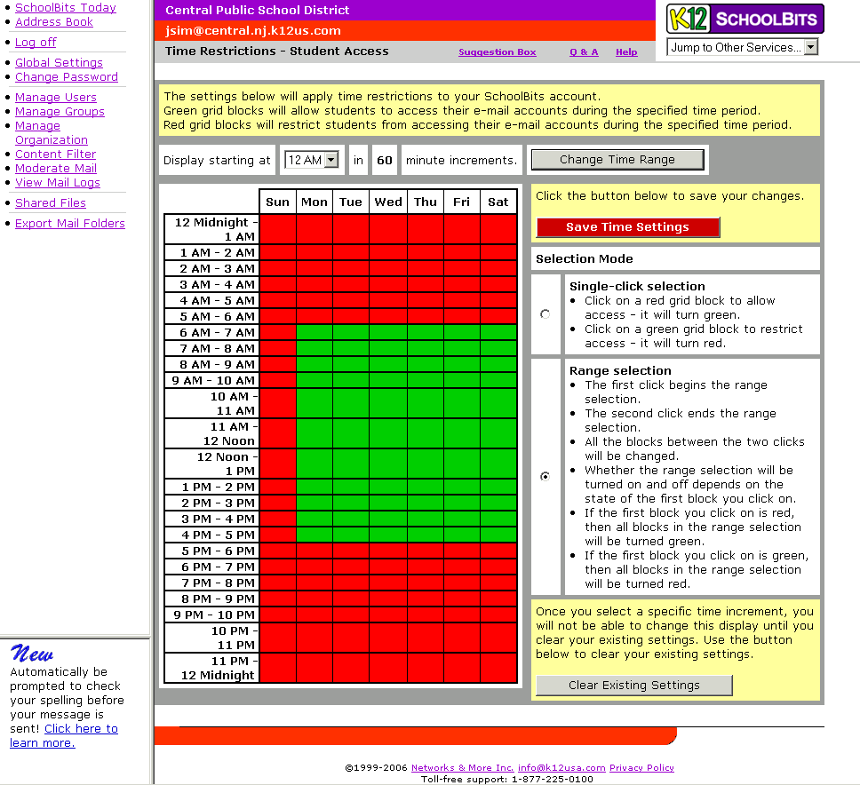
Task: Click the Change Time Range button
Action: pyautogui.click(x=617, y=160)
